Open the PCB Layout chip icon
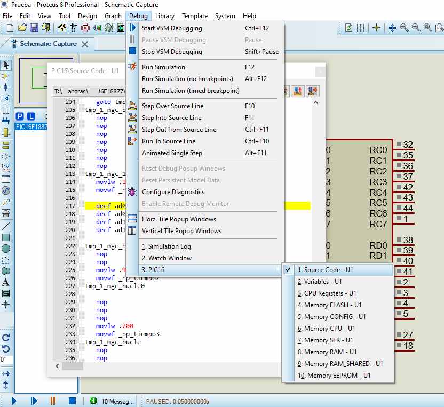The image size is (444, 407). tap(85, 28)
